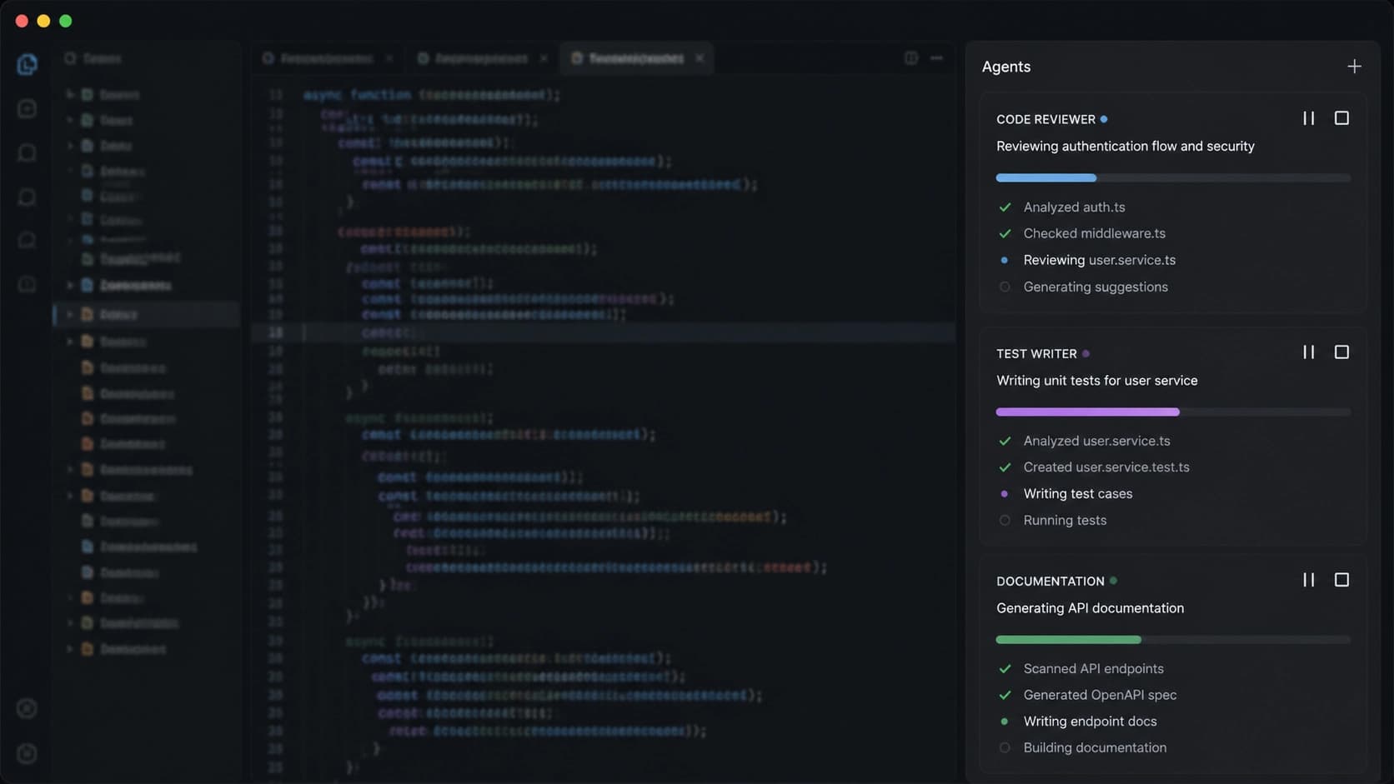
Task: Click the Agents panel heading
Action: tap(1005, 67)
